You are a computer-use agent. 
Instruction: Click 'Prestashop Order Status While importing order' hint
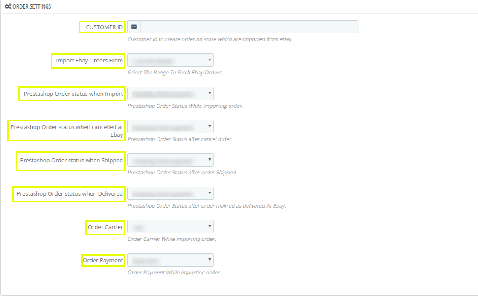pos(185,106)
